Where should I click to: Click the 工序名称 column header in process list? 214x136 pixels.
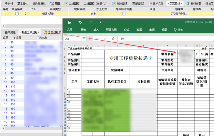coord(42,38)
